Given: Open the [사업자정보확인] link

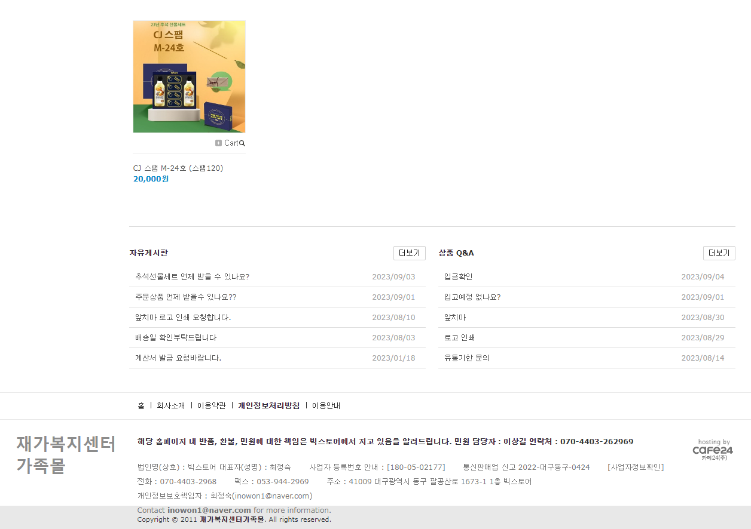Looking at the screenshot, I should [636, 468].
